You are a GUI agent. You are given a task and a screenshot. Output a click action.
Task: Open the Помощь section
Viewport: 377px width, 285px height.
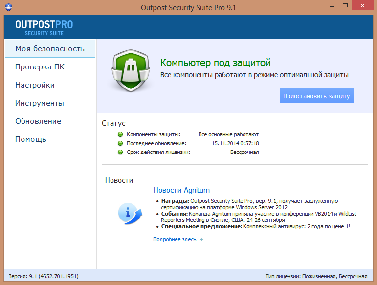point(30,139)
